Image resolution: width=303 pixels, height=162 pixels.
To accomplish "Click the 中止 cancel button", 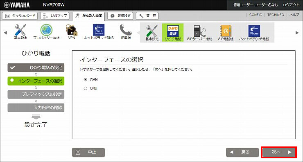I will pyautogui.click(x=88, y=152).
